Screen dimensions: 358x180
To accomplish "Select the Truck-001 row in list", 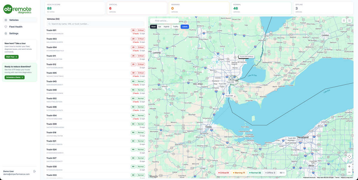I will pyautogui.click(x=95, y=32).
